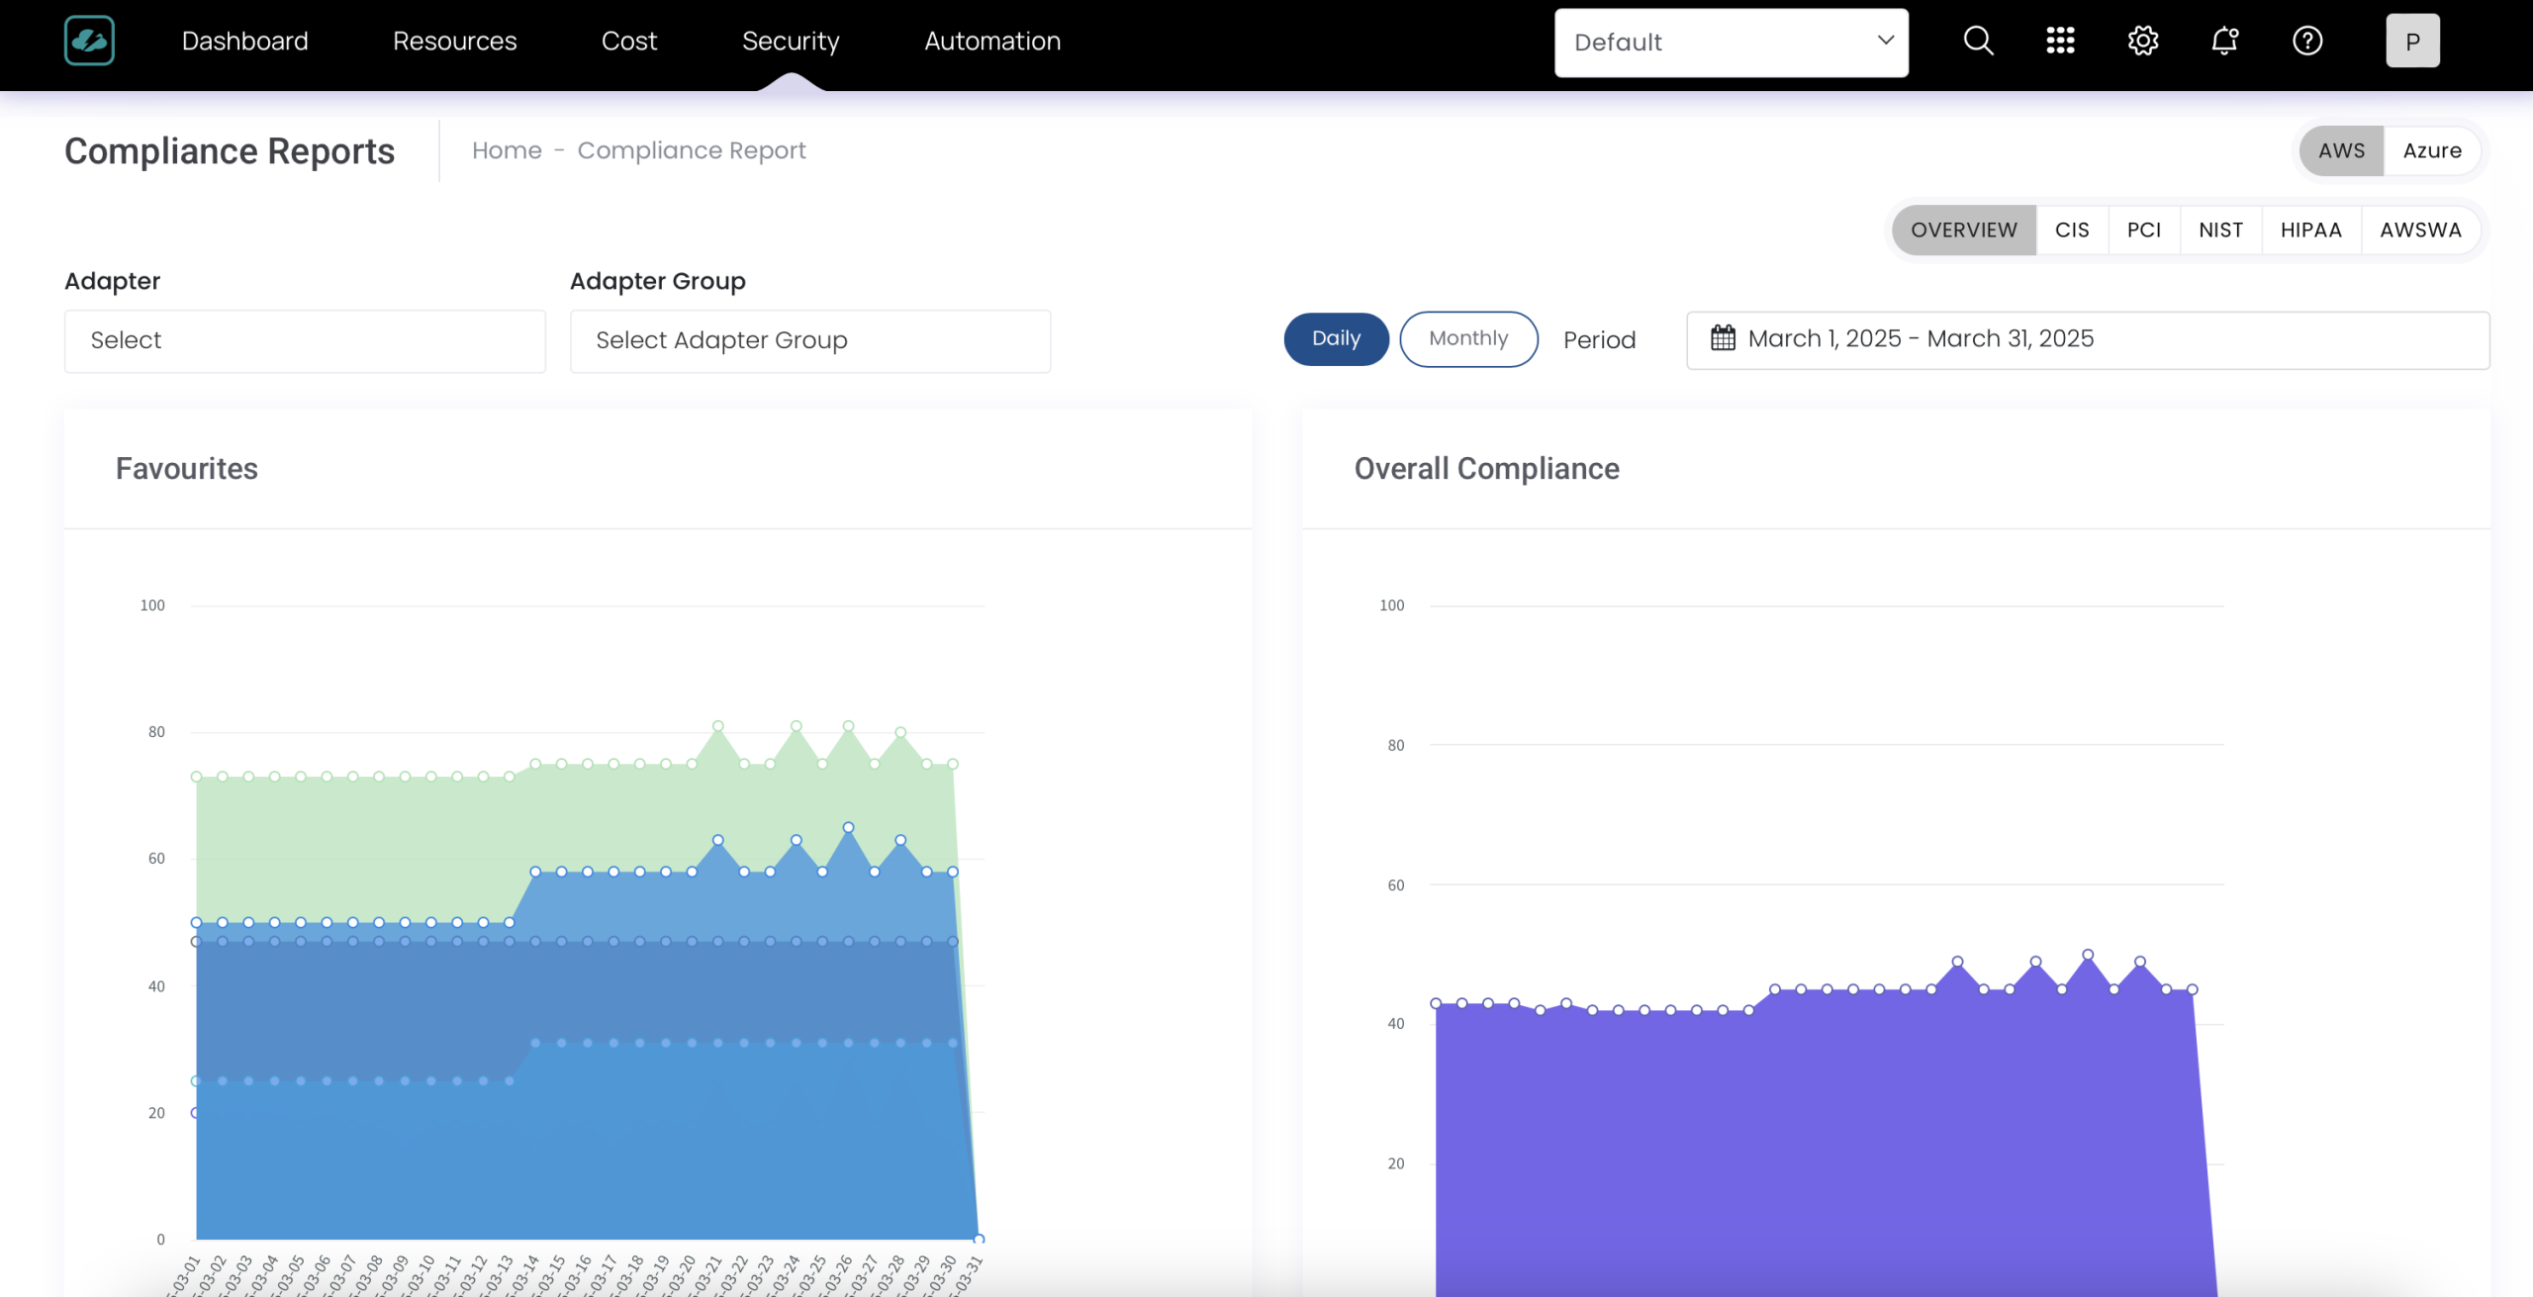Click peak data point in Overall Compliance chart
This screenshot has width=2533, height=1297.
pyautogui.click(x=2088, y=955)
